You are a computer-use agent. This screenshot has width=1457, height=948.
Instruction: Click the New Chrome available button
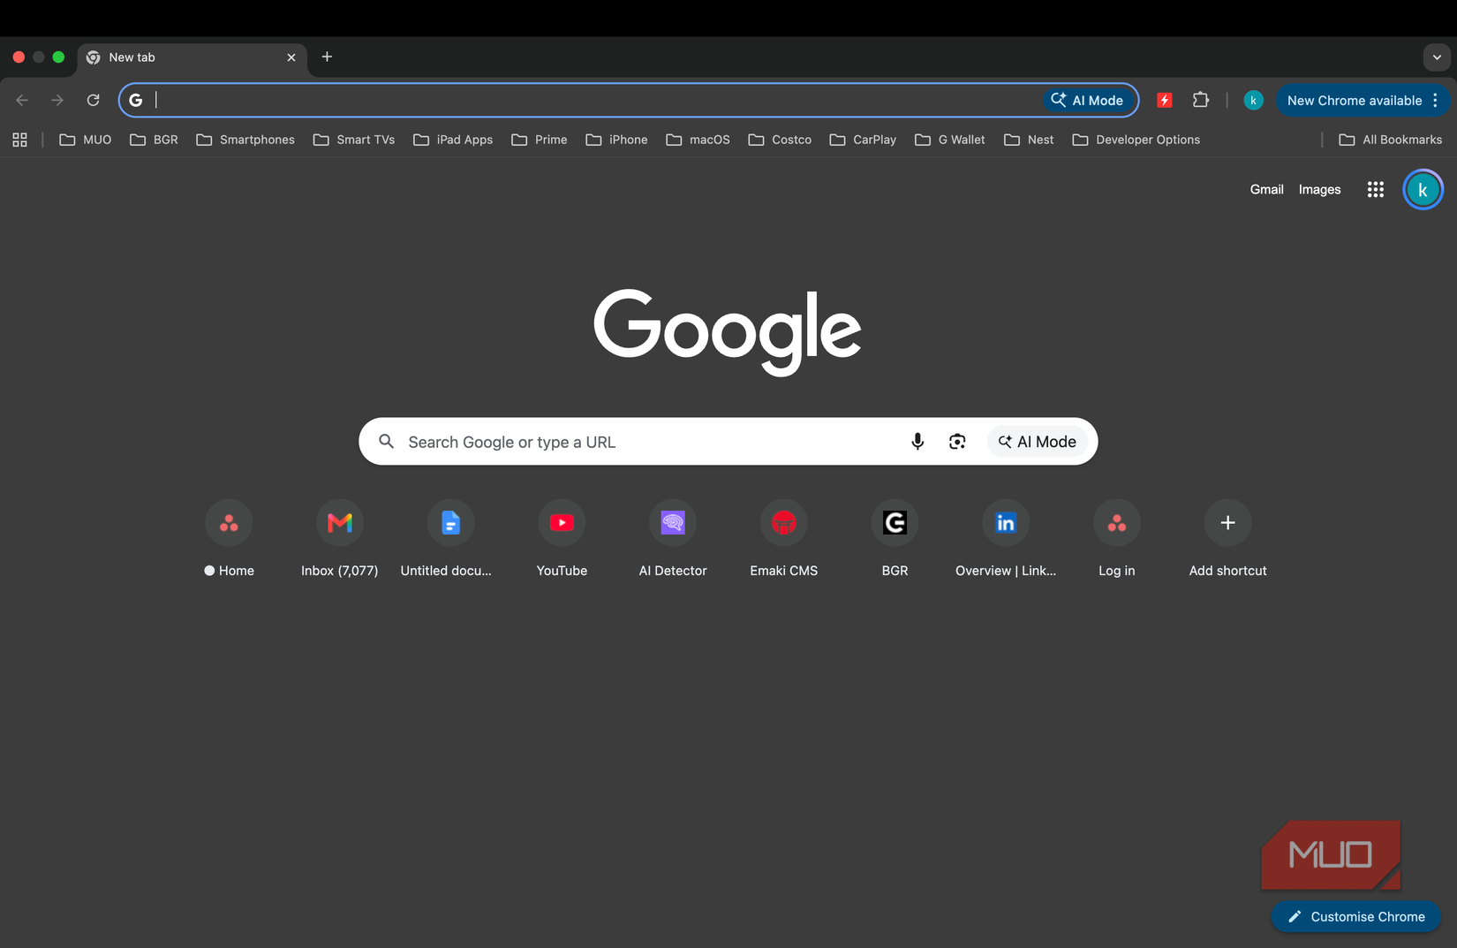[x=1354, y=100]
